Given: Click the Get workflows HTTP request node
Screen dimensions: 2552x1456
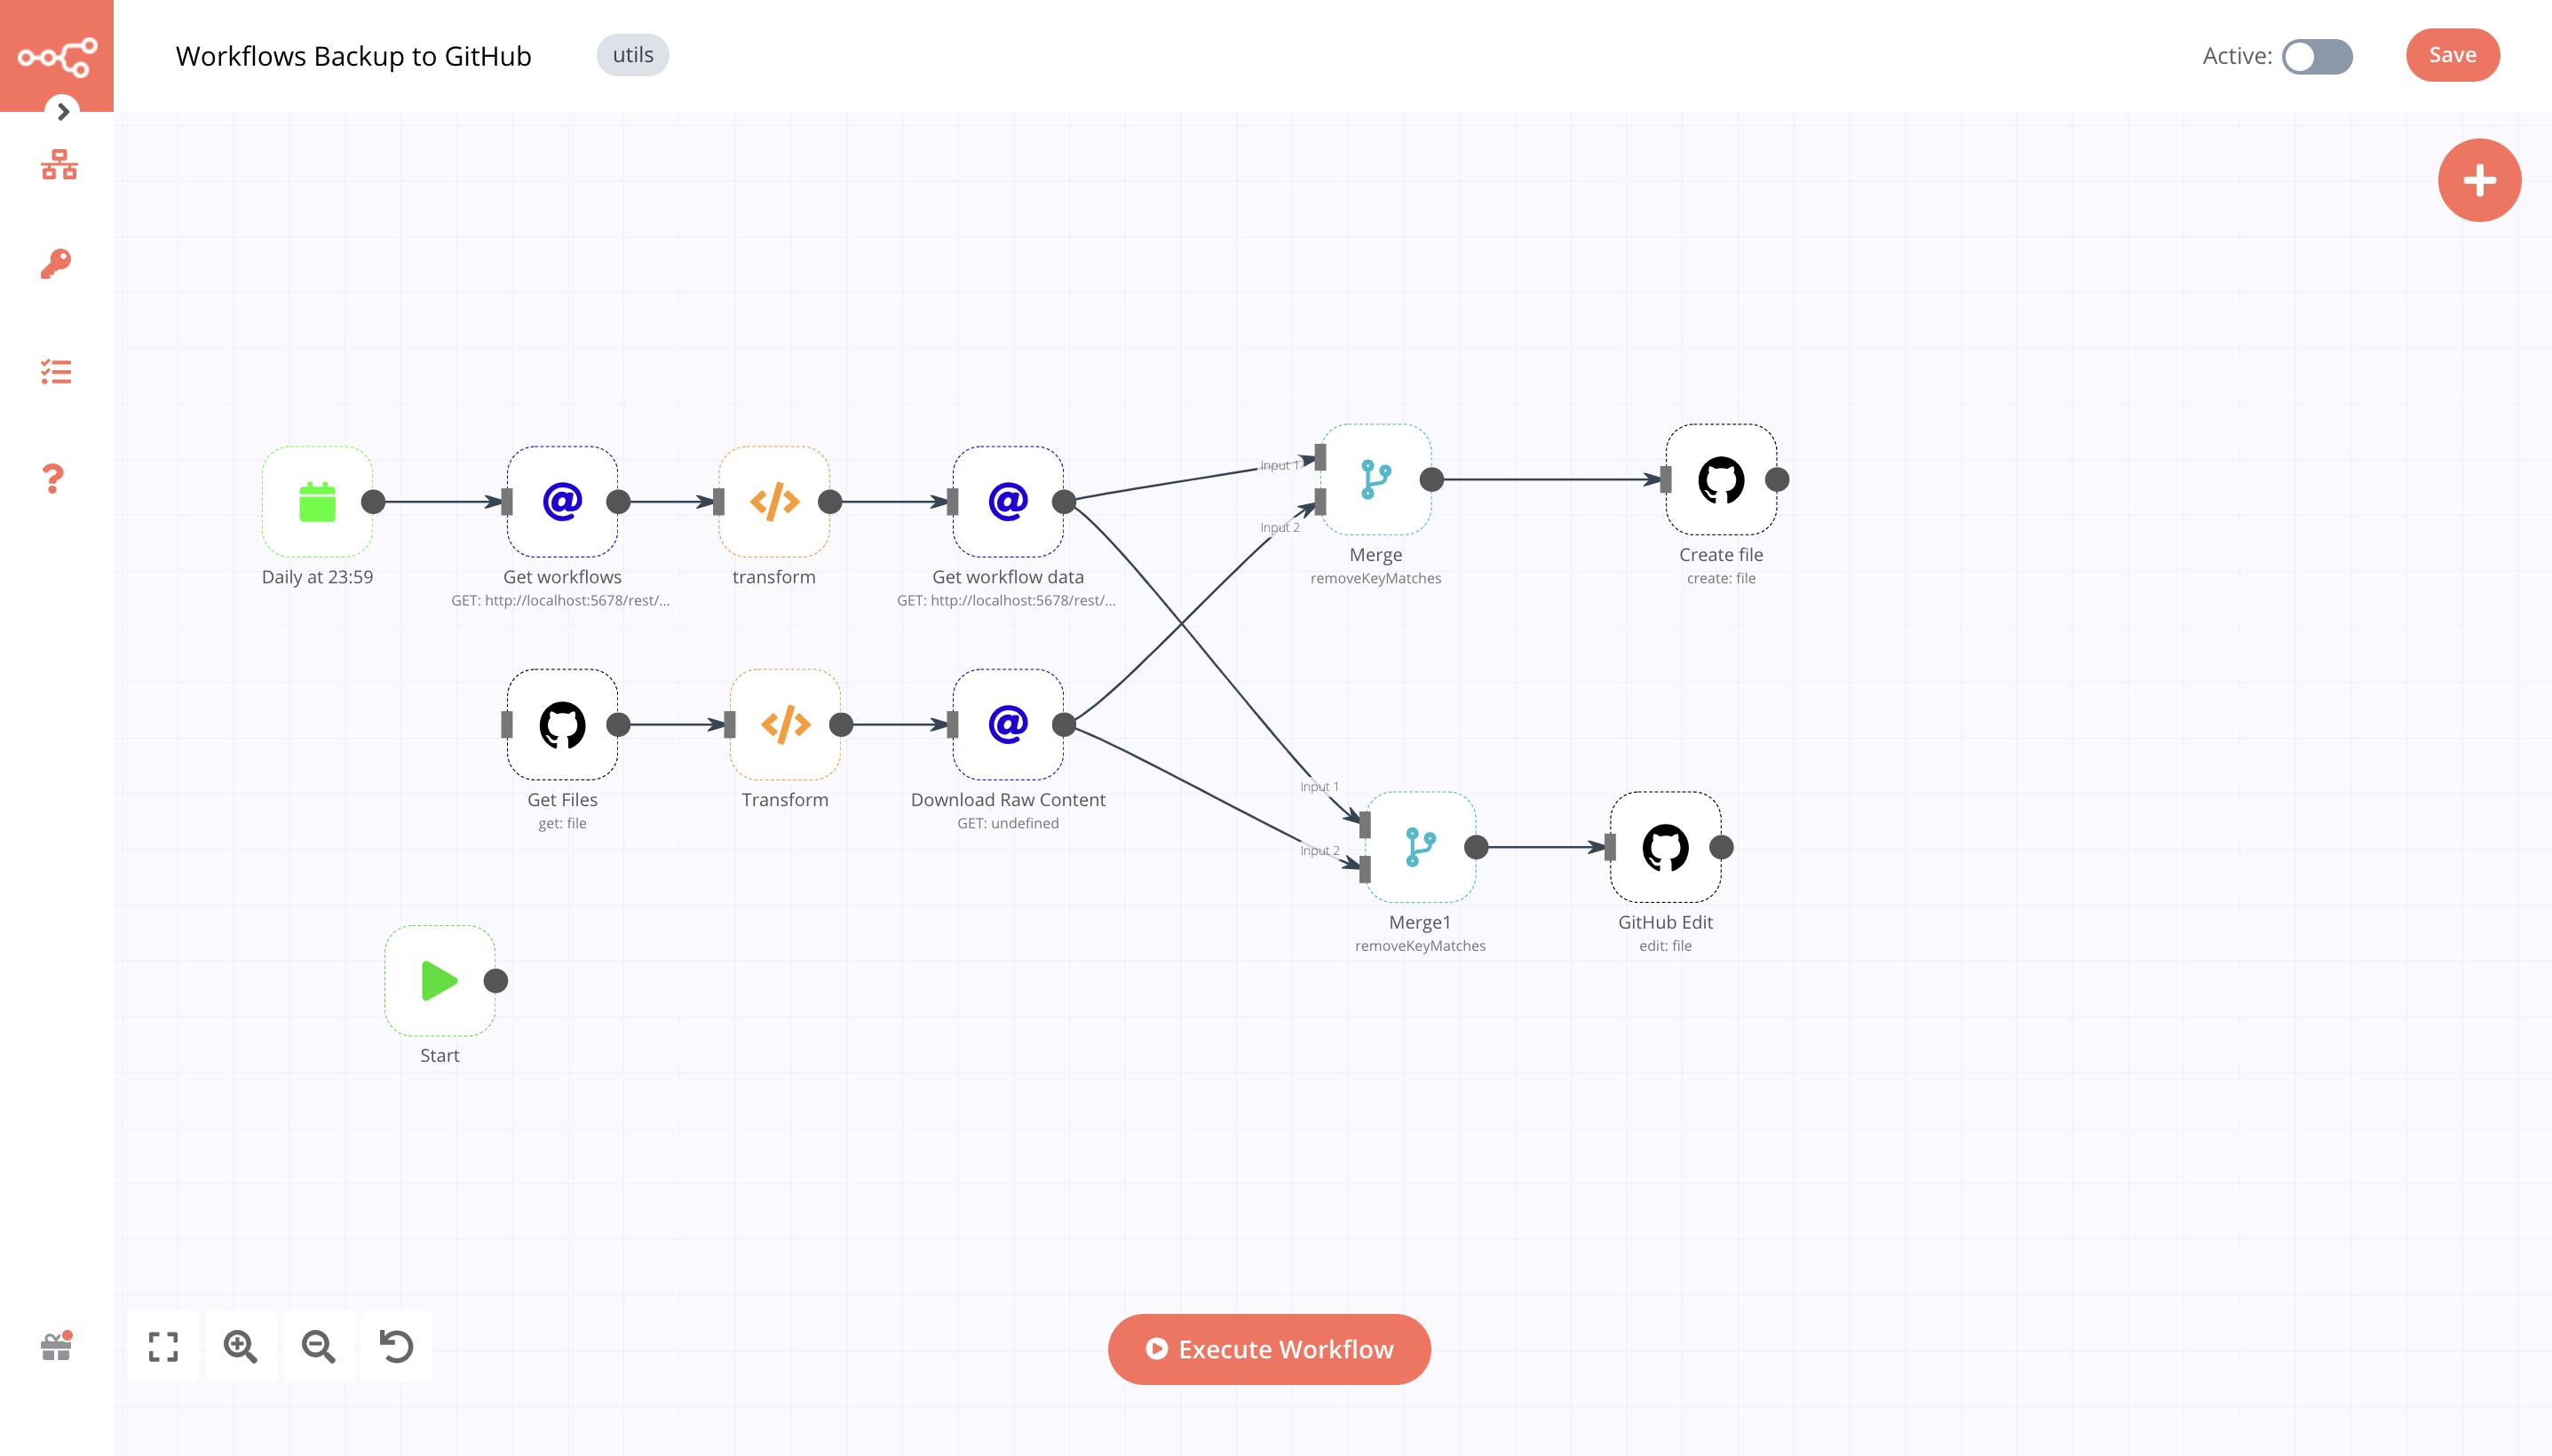Looking at the screenshot, I should click(561, 501).
